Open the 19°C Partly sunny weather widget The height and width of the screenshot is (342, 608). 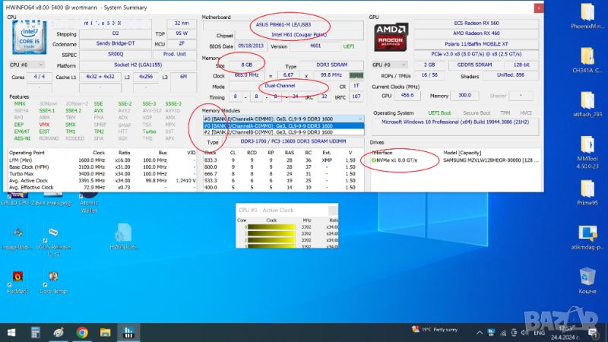pyautogui.click(x=435, y=330)
